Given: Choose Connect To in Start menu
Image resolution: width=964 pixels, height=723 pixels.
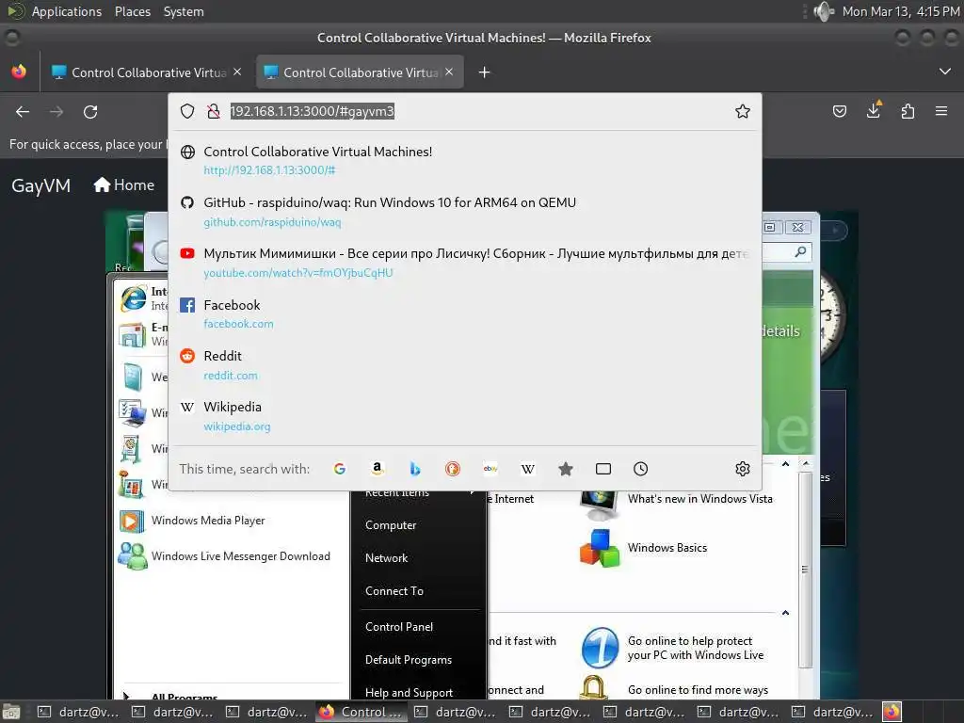Looking at the screenshot, I should [x=394, y=591].
